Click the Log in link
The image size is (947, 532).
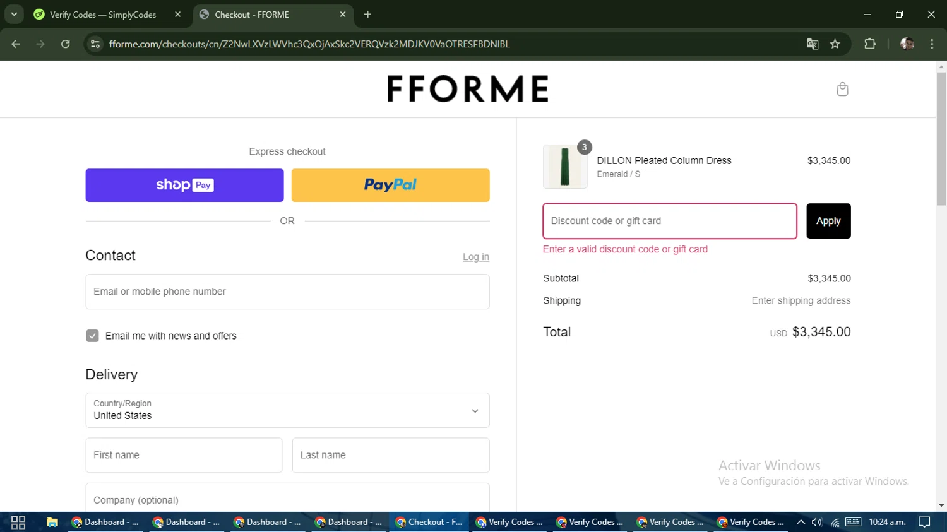pyautogui.click(x=476, y=257)
